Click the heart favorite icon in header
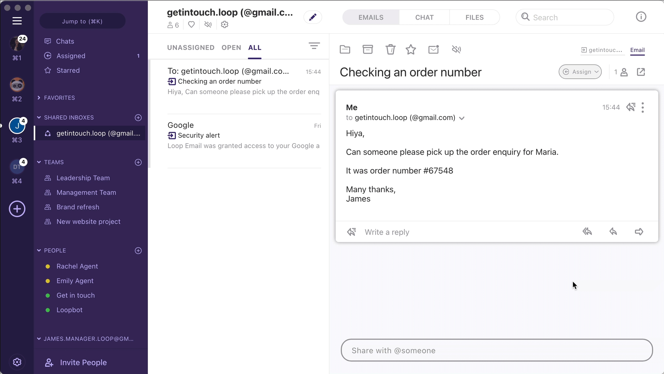 pos(191,25)
